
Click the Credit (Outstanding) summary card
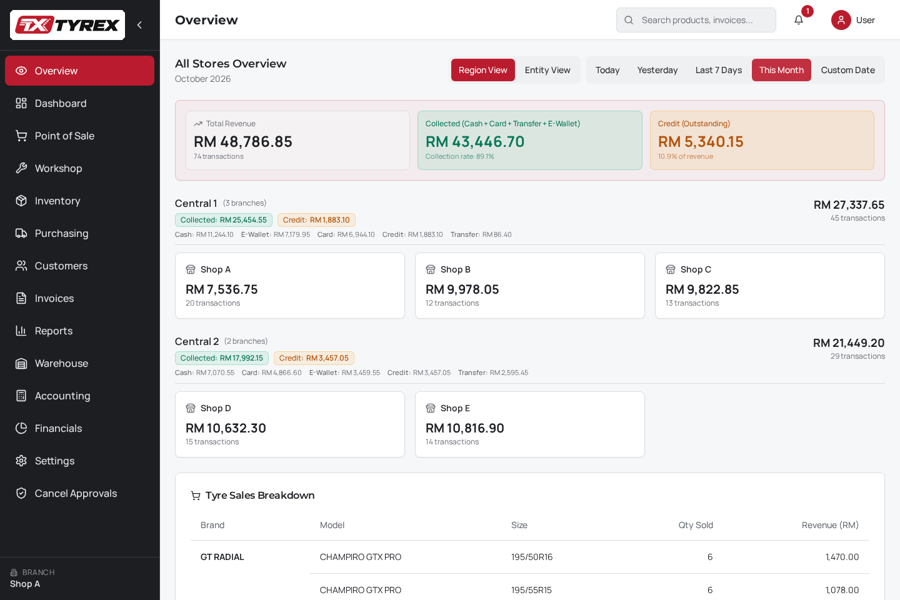click(762, 140)
